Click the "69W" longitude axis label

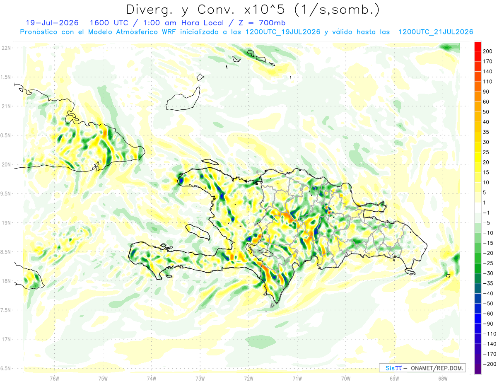394,378
